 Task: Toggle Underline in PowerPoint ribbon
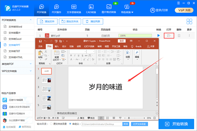(79, 55)
